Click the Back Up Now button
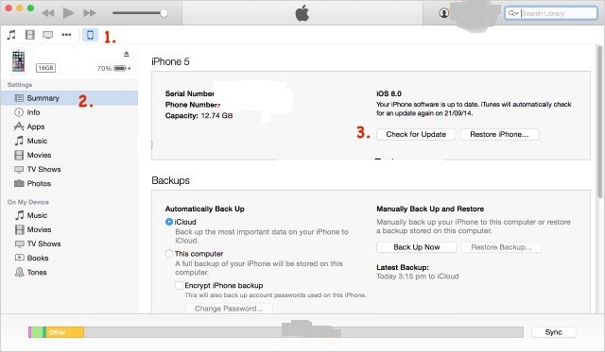Viewport: 605px width, 352px height. (417, 247)
